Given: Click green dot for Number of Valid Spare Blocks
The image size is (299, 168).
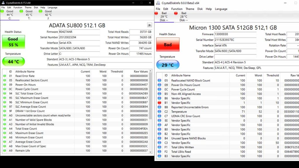Looking at the screenshot, I should pos(5,120).
